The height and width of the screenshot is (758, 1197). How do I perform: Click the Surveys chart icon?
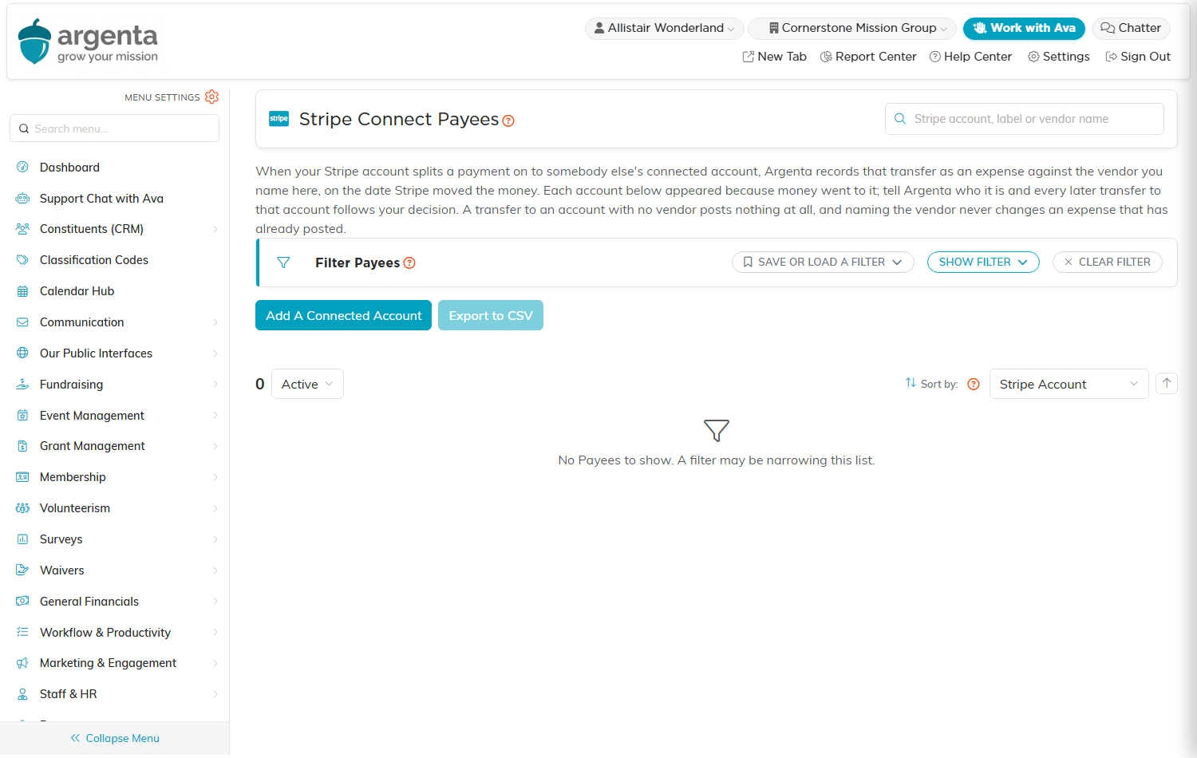22,539
